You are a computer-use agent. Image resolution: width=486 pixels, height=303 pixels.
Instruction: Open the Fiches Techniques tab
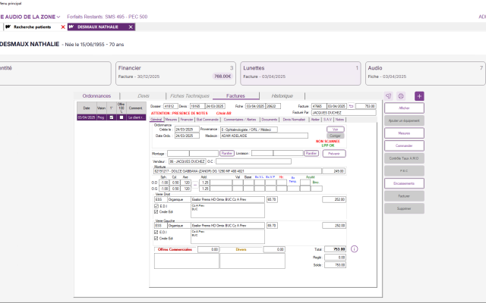pyautogui.click(x=190, y=96)
